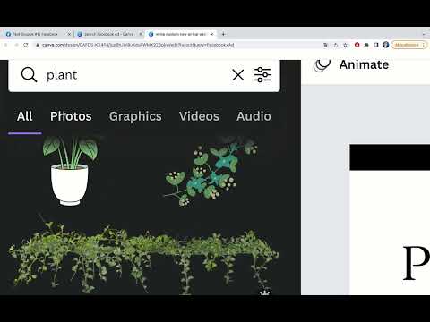The height and width of the screenshot is (322, 430).
Task: Click the large letter P text on the canvas
Action: tap(416, 263)
